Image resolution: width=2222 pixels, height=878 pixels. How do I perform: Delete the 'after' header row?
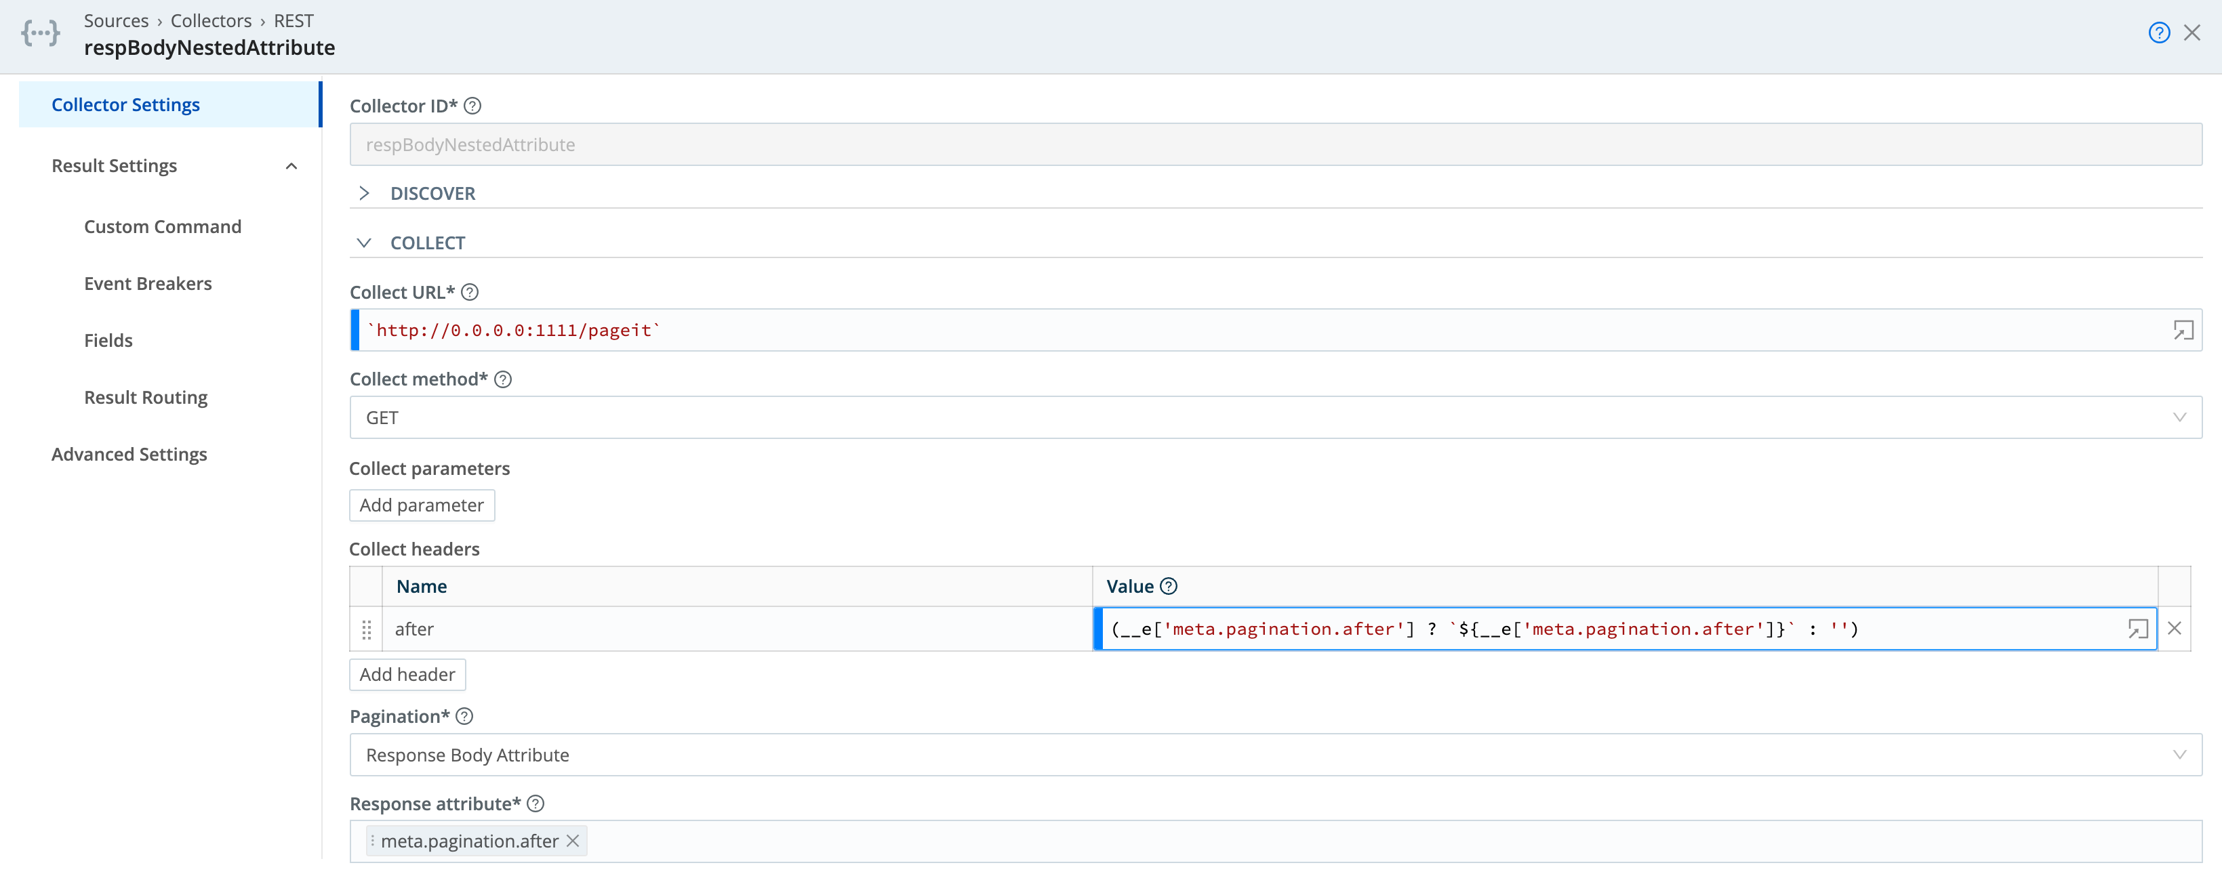point(2174,629)
